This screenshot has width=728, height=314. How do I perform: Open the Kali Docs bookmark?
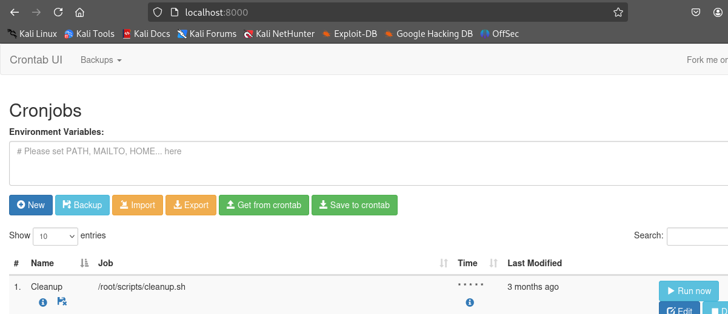(146, 34)
